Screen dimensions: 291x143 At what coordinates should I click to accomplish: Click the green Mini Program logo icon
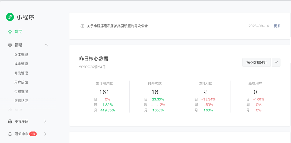tap(10, 17)
